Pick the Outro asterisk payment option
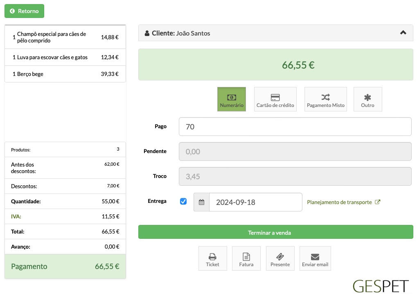Viewport: 417px width, 298px height. coord(368,99)
